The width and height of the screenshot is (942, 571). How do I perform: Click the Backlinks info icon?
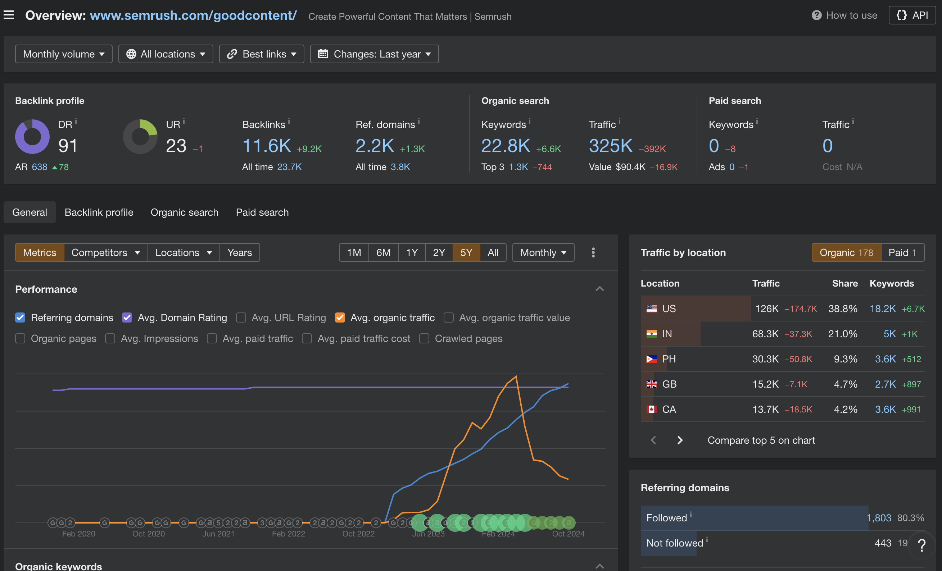pyautogui.click(x=289, y=121)
